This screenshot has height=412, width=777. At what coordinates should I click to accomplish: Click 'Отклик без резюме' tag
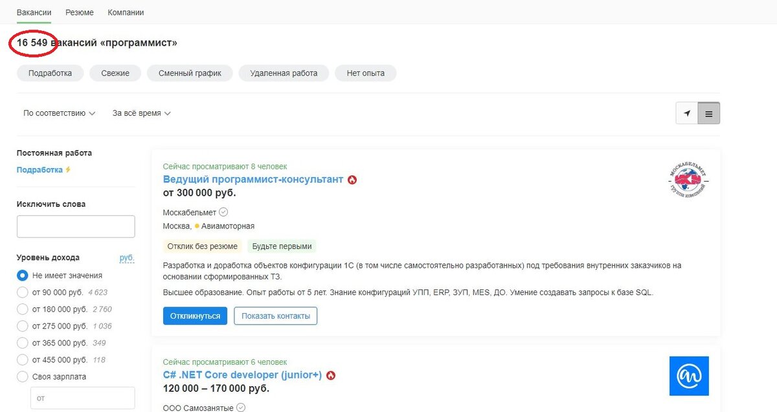click(x=202, y=246)
